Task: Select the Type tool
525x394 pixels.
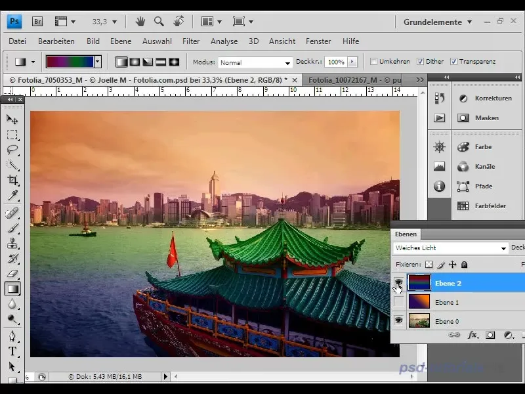Action: tap(12, 351)
